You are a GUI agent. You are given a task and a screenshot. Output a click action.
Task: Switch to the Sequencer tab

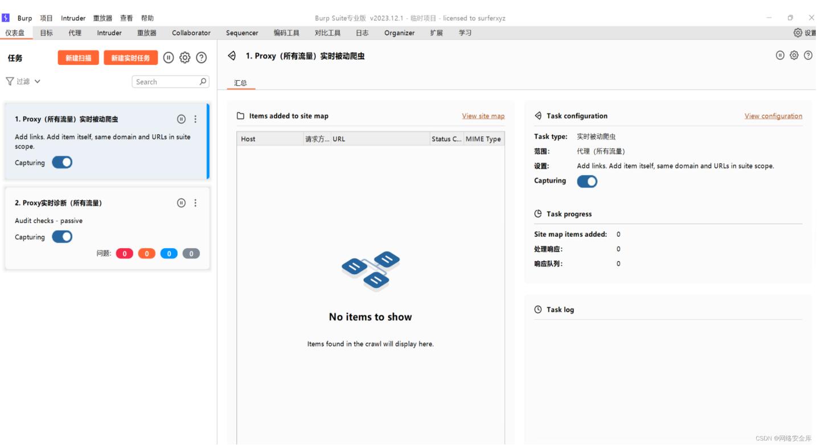(242, 33)
